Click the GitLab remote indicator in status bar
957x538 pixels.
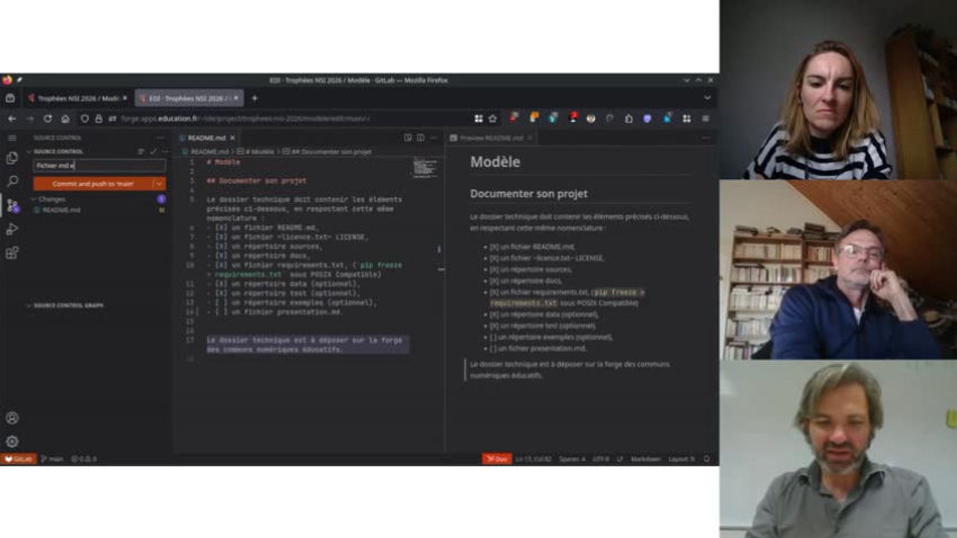point(18,459)
